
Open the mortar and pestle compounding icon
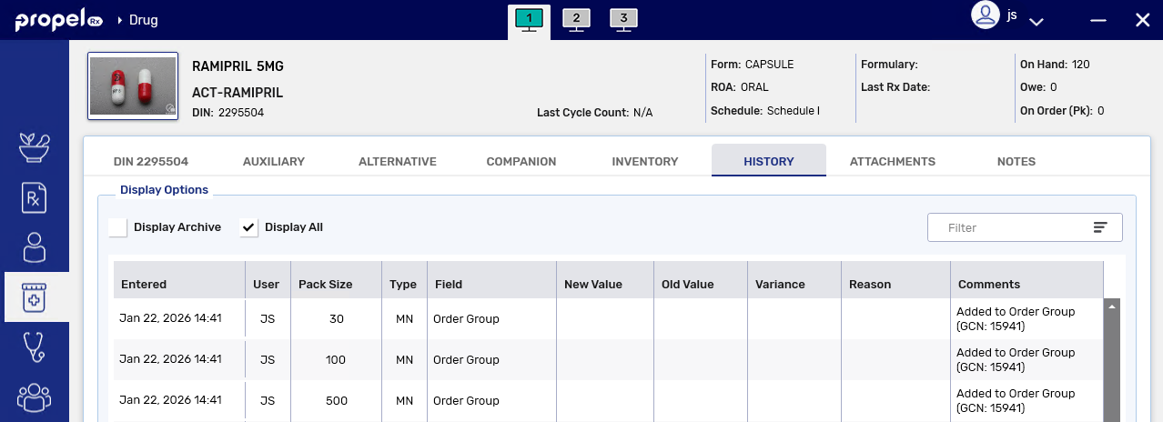[x=35, y=147]
